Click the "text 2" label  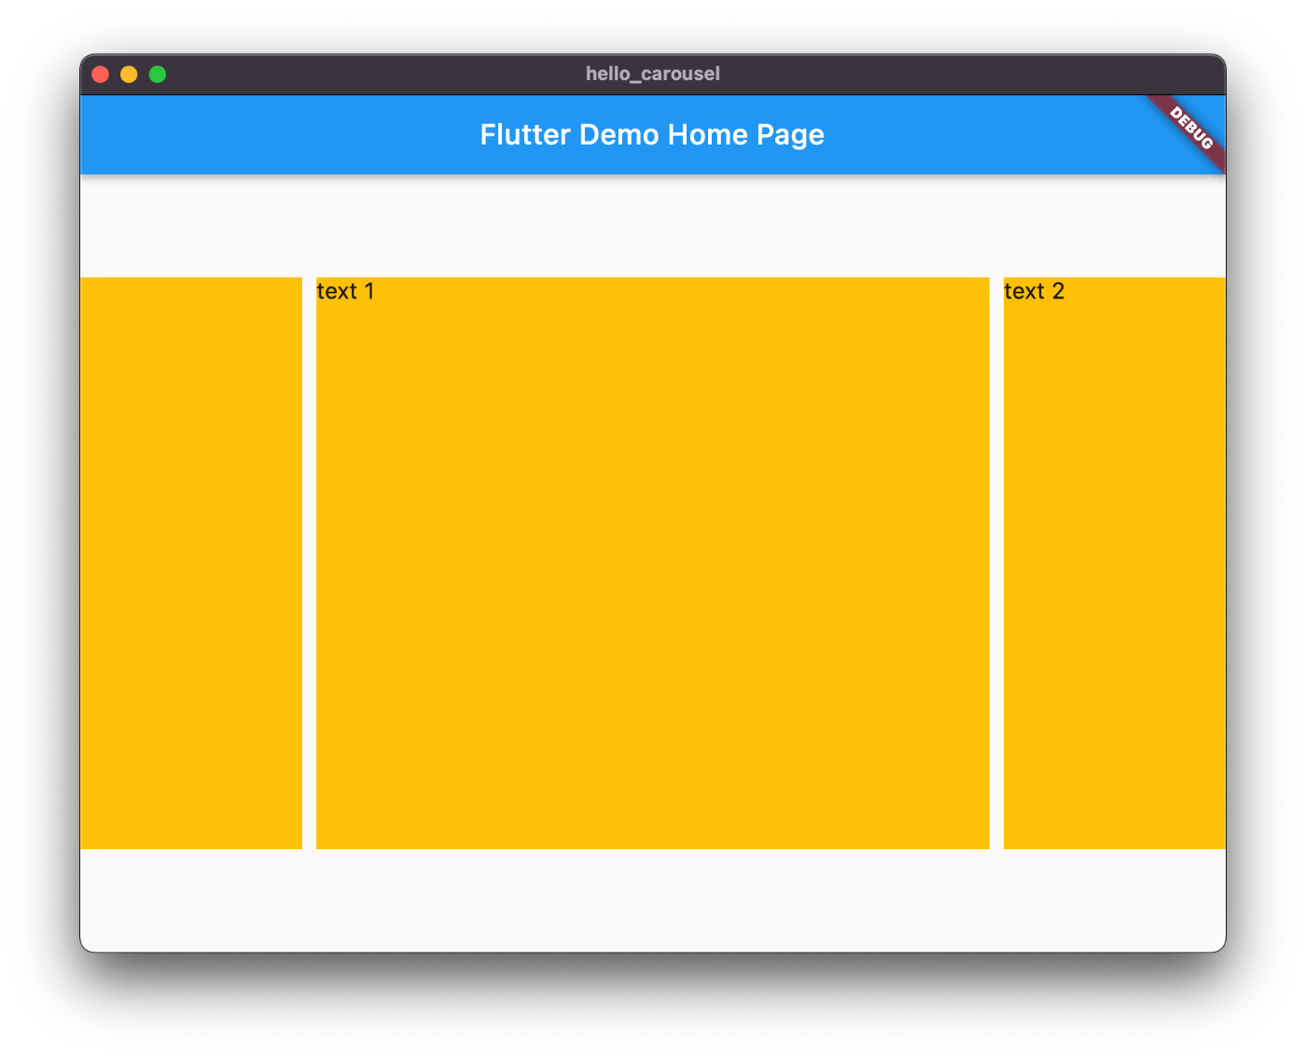pos(1034,291)
